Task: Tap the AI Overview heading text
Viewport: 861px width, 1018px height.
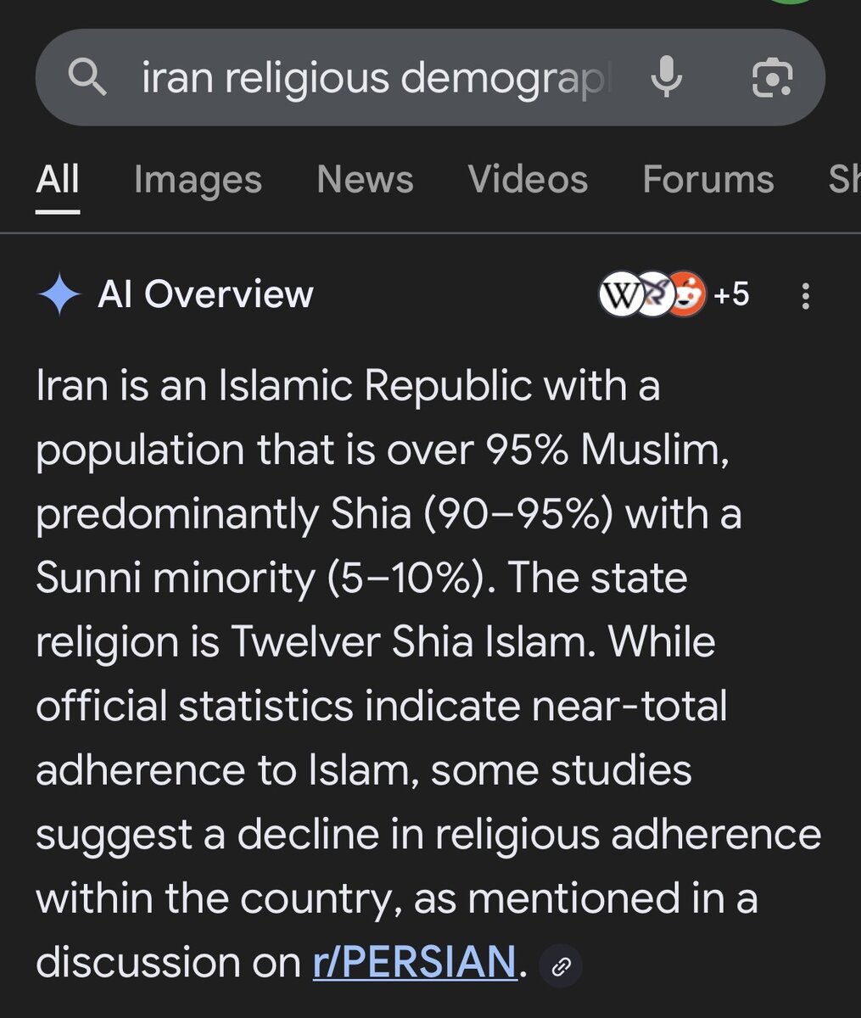Action: coord(205,294)
